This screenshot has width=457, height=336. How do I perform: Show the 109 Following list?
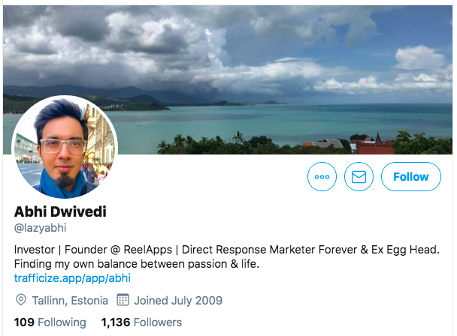pos(50,322)
